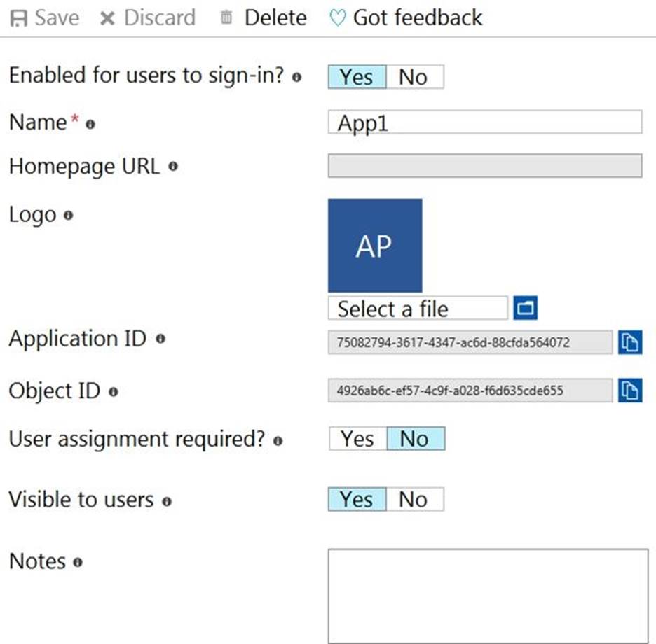This screenshot has height=644, width=656.
Task: Set User assignment required to Yes
Action: click(x=357, y=439)
